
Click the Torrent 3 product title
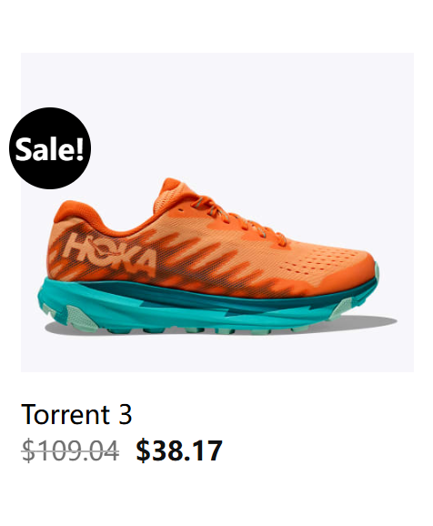76,414
